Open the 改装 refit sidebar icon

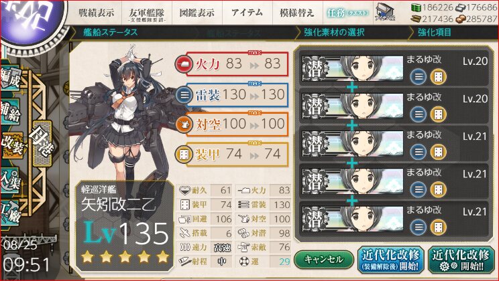11,145
